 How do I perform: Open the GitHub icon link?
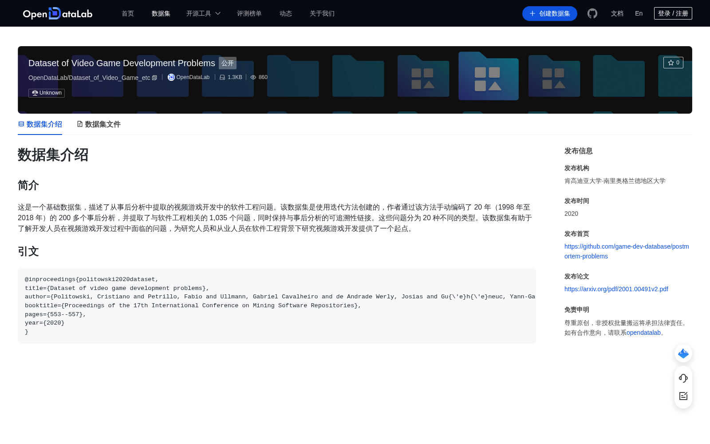(592, 13)
